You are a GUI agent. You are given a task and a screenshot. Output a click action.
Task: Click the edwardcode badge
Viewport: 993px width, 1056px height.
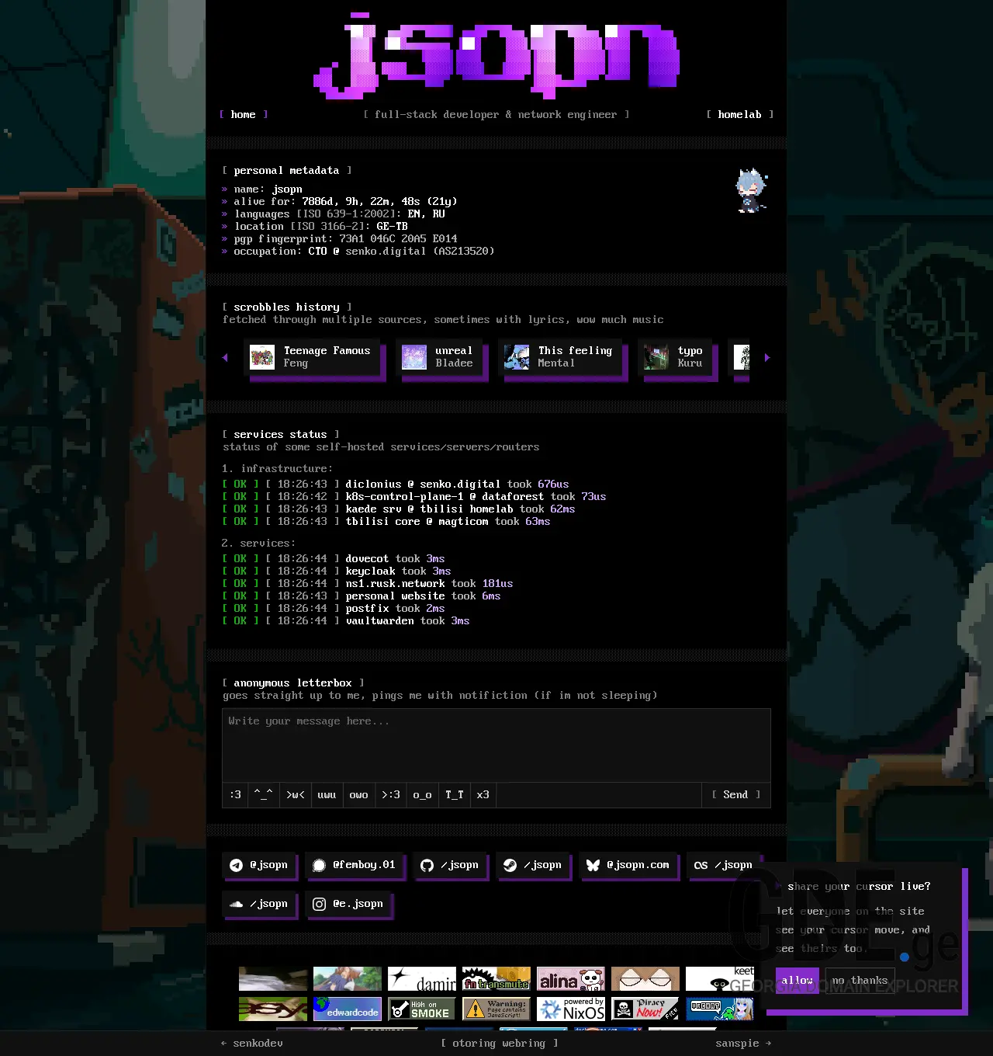[x=348, y=1009]
